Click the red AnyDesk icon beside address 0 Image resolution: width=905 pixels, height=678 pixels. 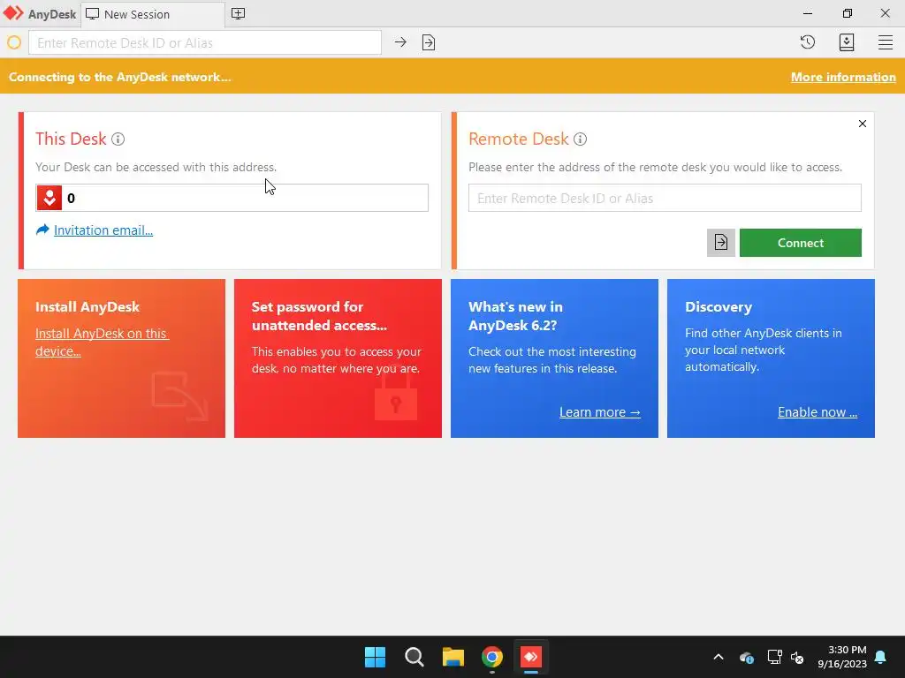coord(49,198)
